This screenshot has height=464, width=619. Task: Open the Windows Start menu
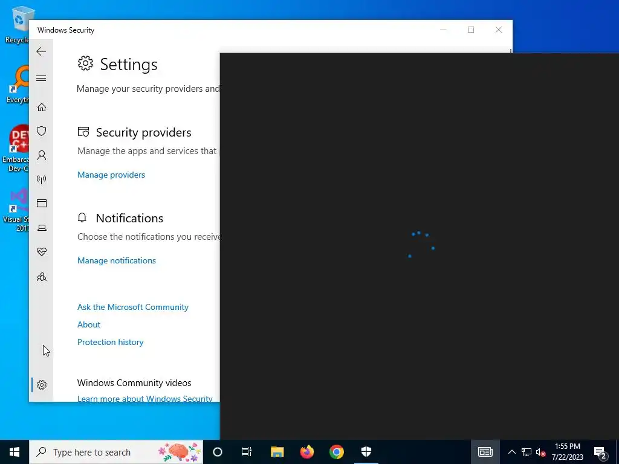[15, 452]
